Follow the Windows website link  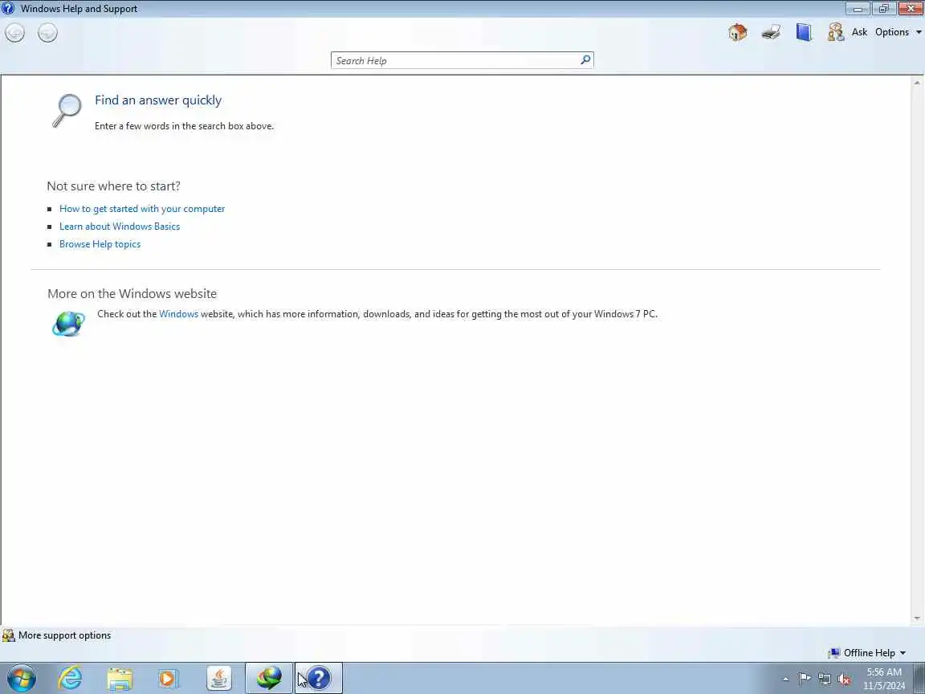click(x=179, y=314)
